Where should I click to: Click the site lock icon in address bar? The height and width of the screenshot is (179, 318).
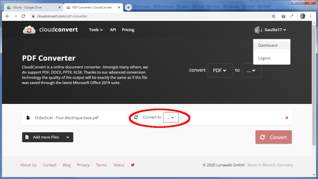33,16
